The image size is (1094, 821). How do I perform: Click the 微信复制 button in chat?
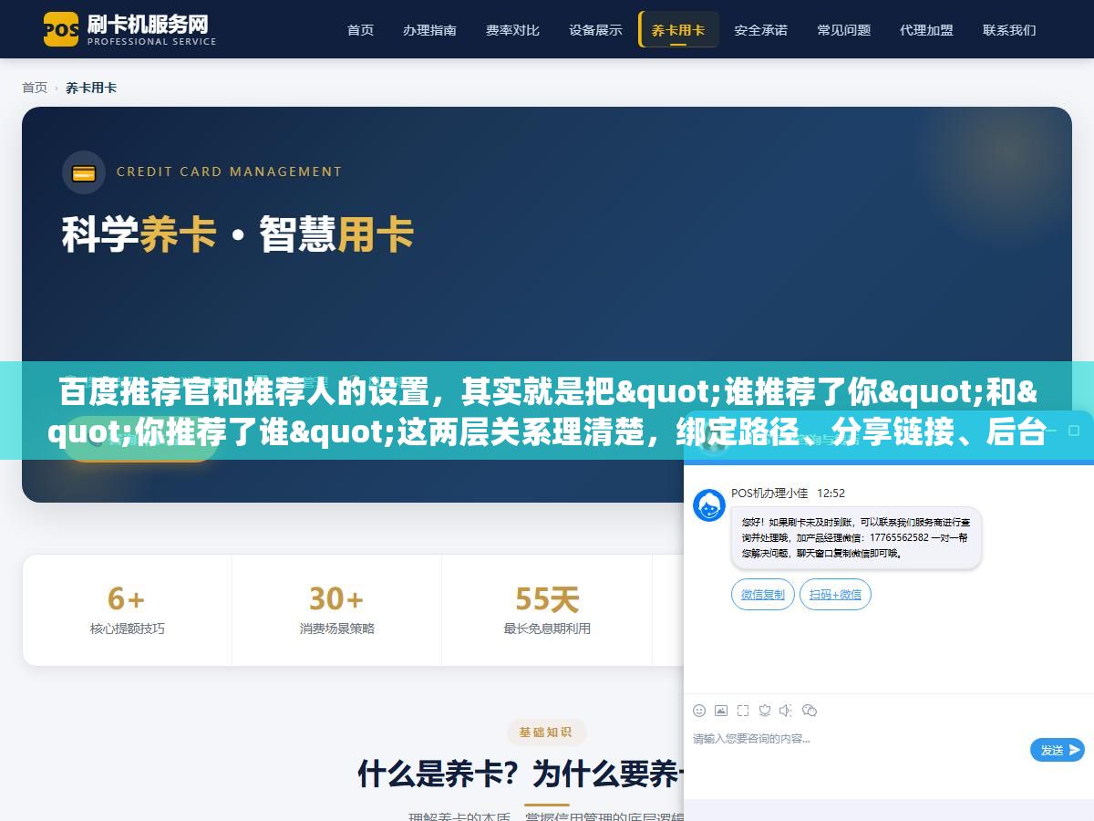pyautogui.click(x=762, y=595)
